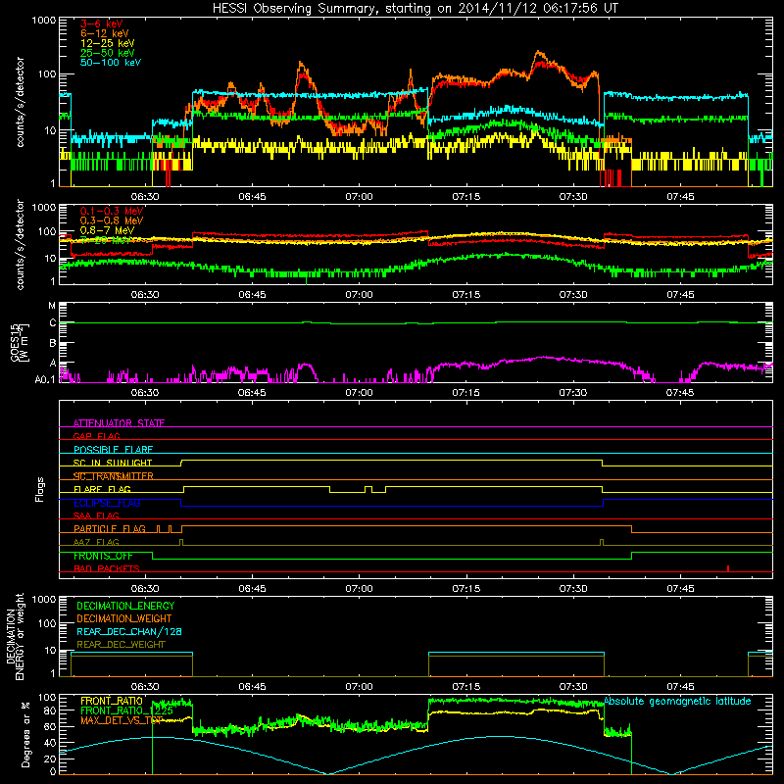The width and height of the screenshot is (784, 784).
Task: Select the GAP_FLAG label
Action: (x=96, y=436)
